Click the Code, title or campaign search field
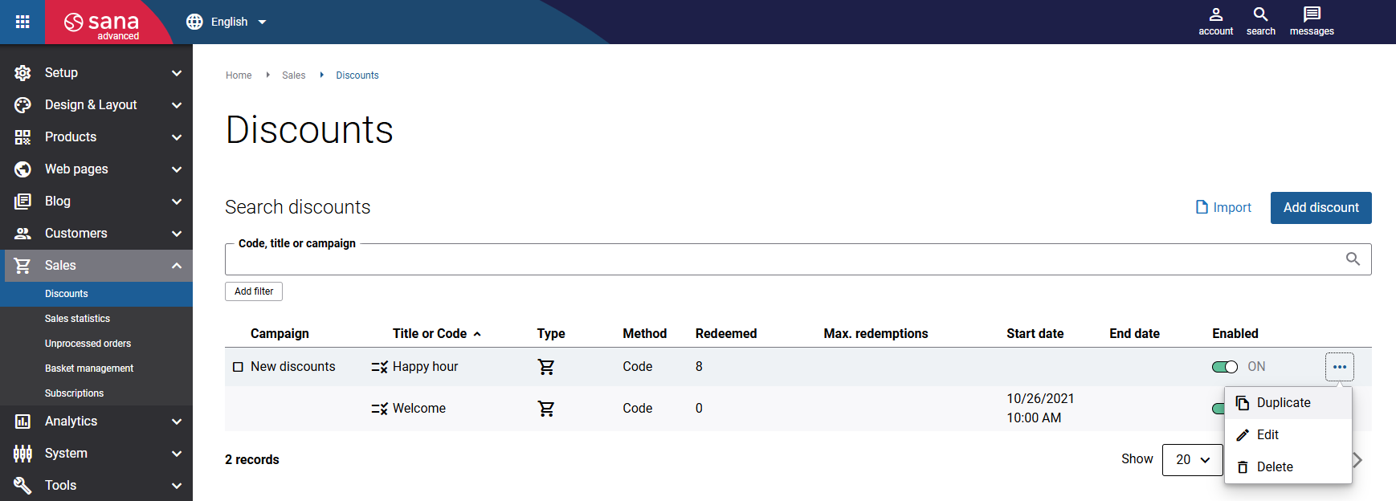This screenshot has height=501, width=1396. [798, 259]
